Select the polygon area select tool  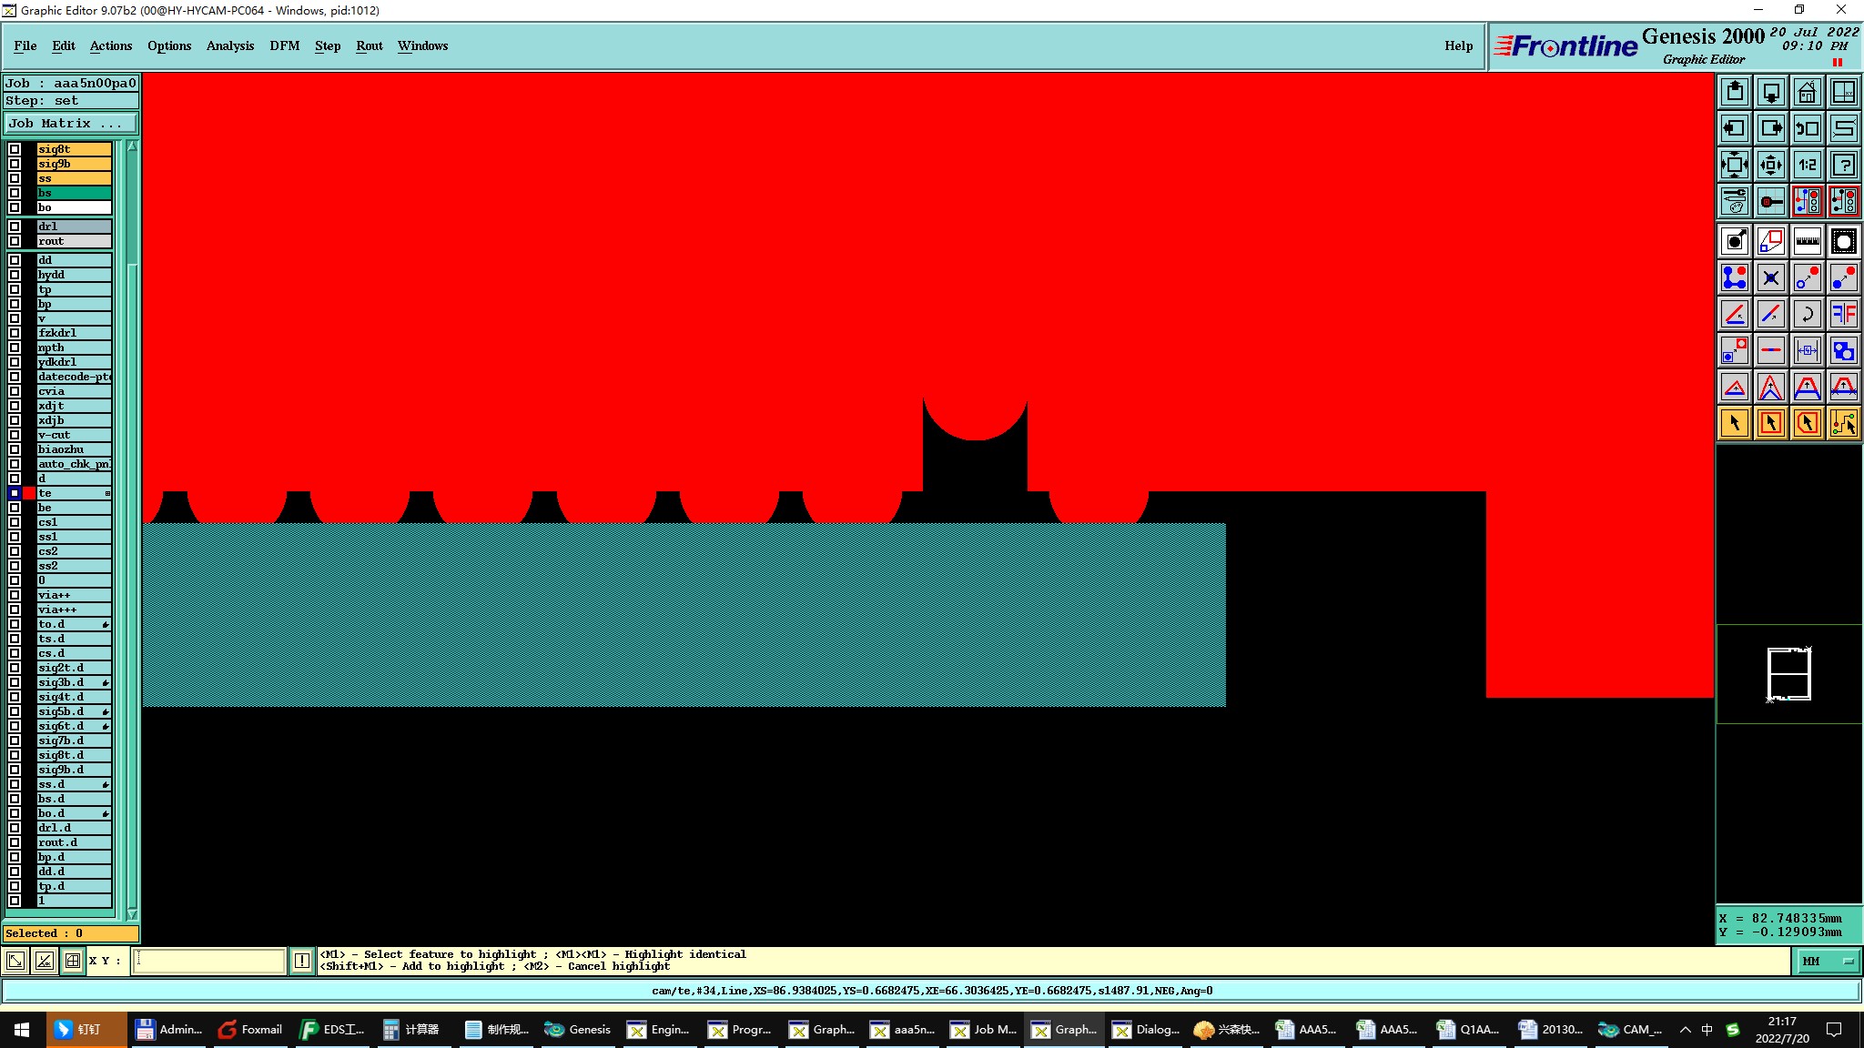click(x=1808, y=423)
